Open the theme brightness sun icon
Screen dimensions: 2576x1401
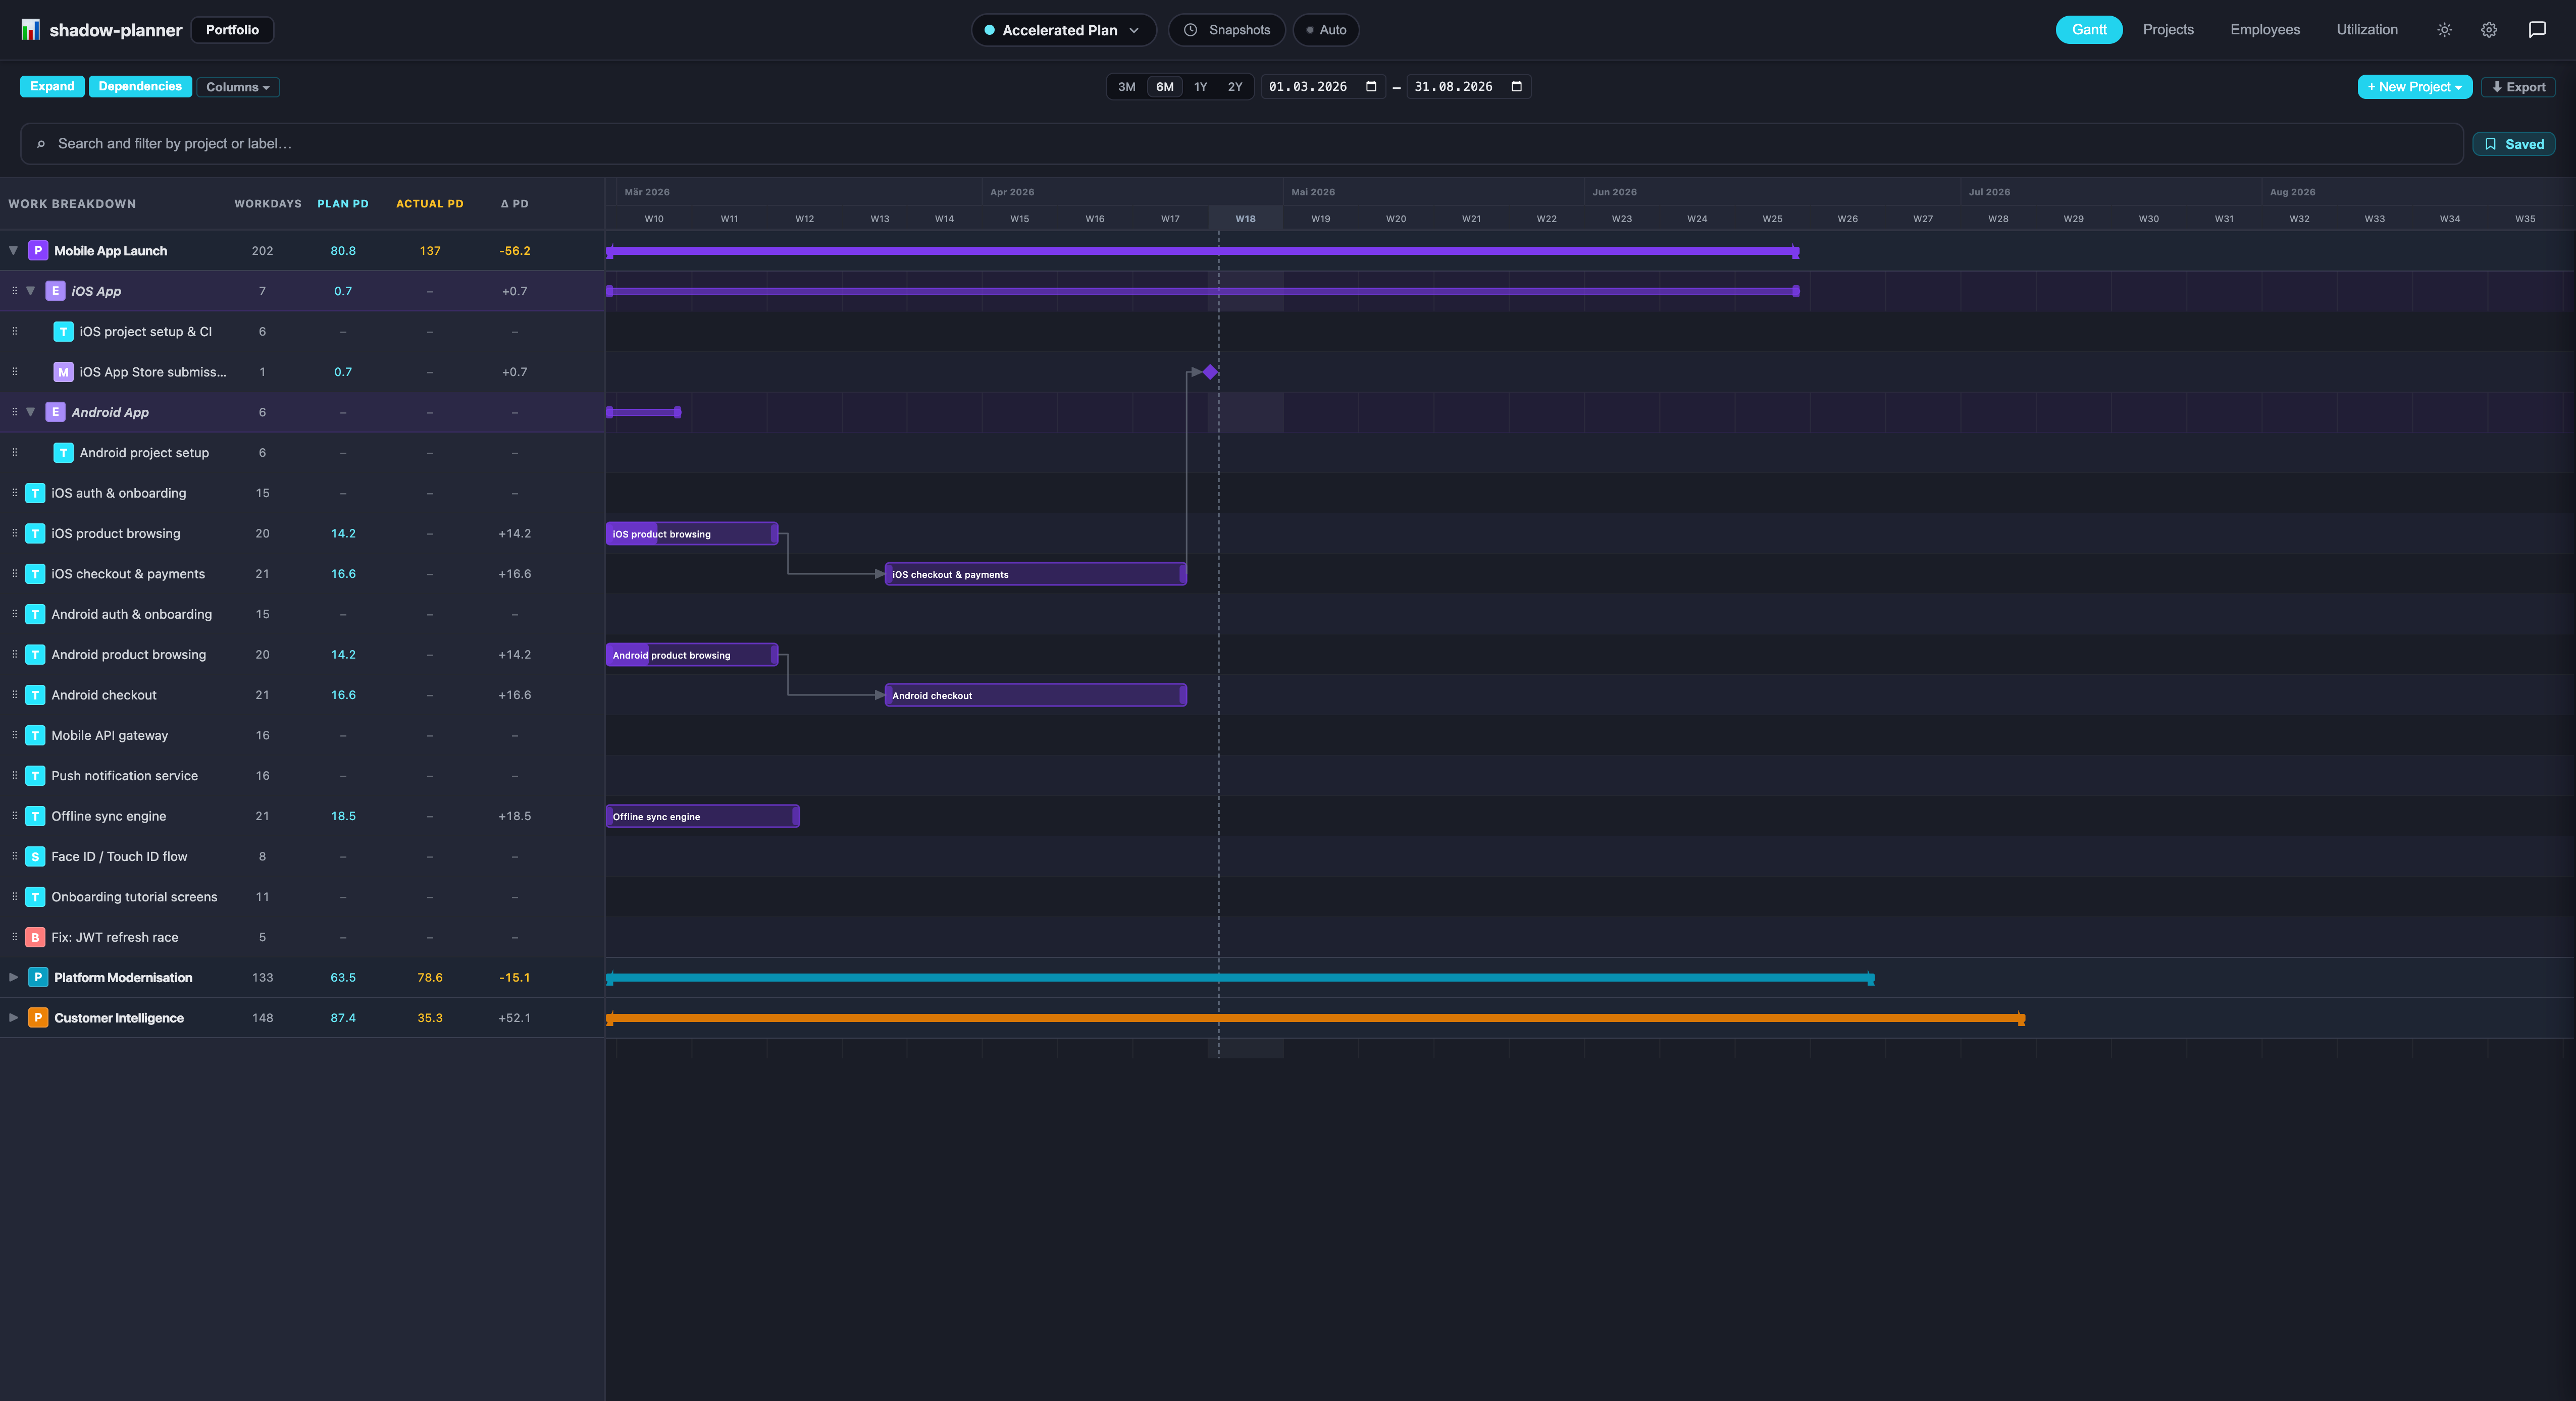[2444, 30]
